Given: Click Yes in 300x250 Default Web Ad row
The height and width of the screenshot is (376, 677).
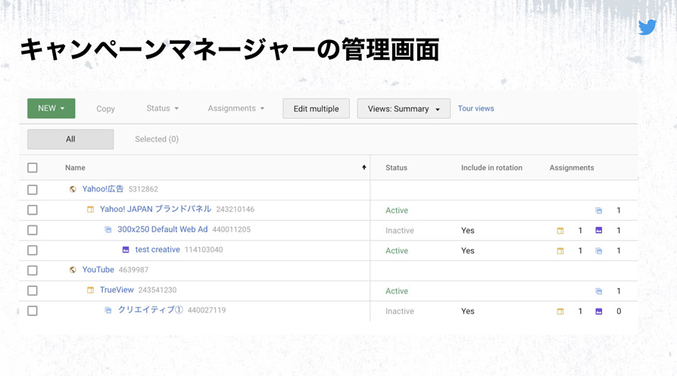Looking at the screenshot, I should pos(467,231).
